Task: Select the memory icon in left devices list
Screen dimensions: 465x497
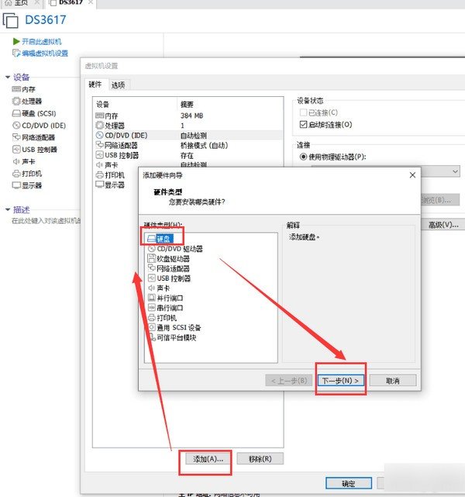Action: [16, 89]
